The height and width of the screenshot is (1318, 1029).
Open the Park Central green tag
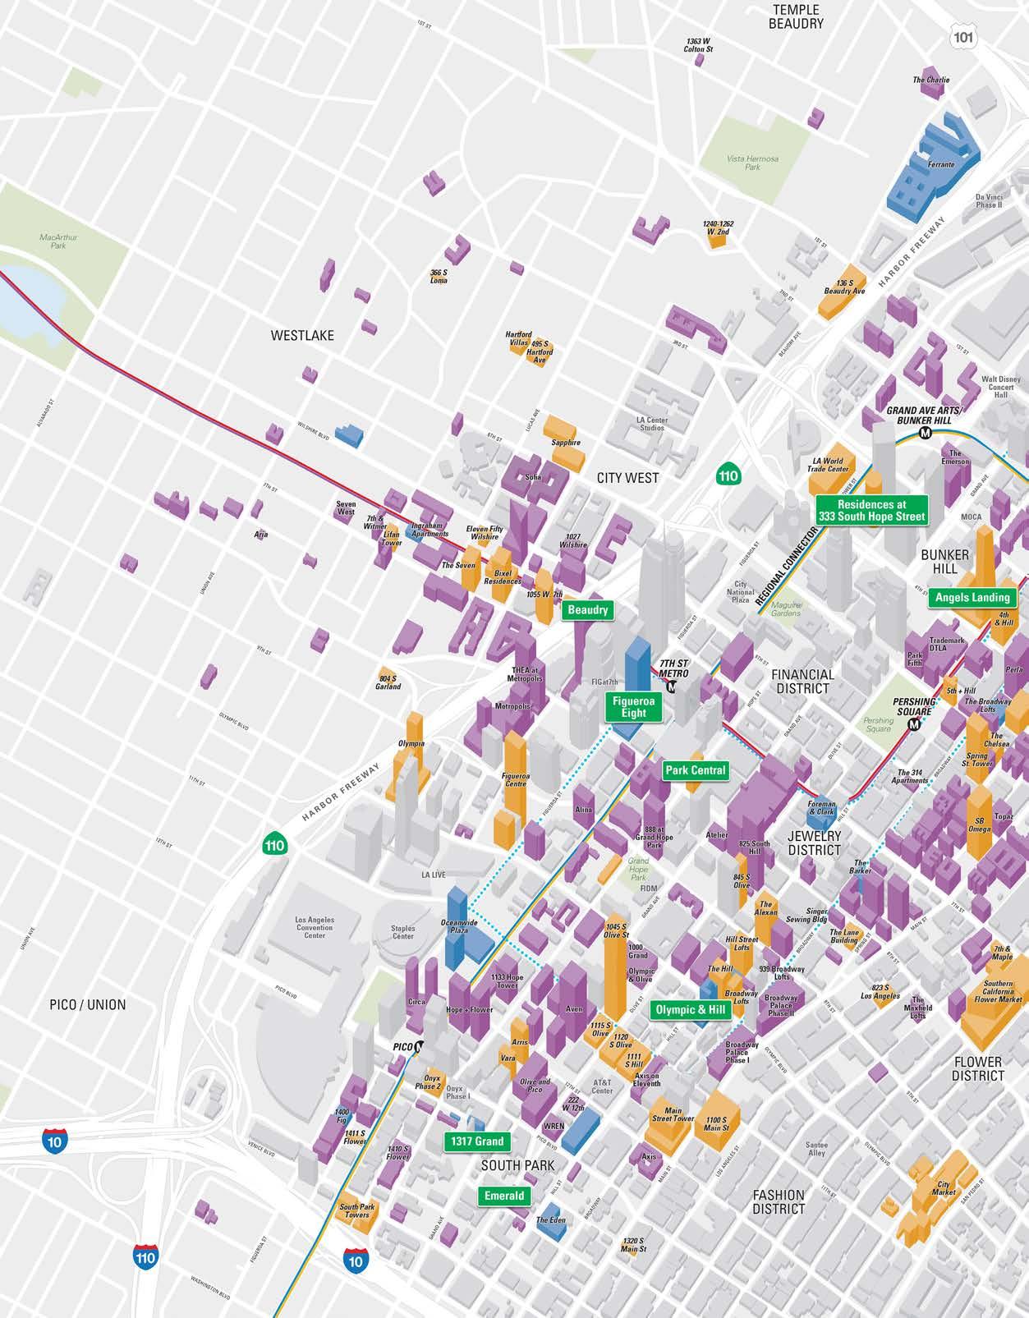pos(696,770)
